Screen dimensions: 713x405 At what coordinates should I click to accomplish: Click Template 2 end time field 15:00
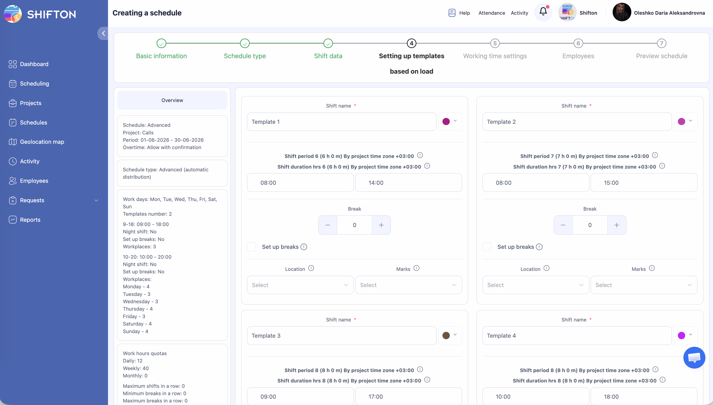(643, 183)
